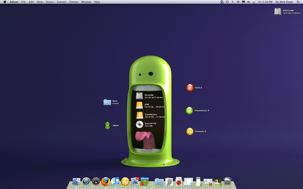Open Finder from the Dock
303x189 pixels.
point(77,182)
